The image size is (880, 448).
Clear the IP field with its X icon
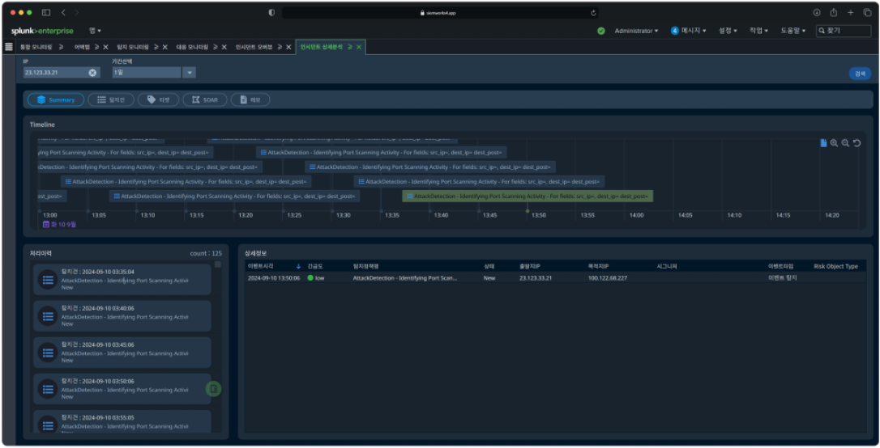92,73
